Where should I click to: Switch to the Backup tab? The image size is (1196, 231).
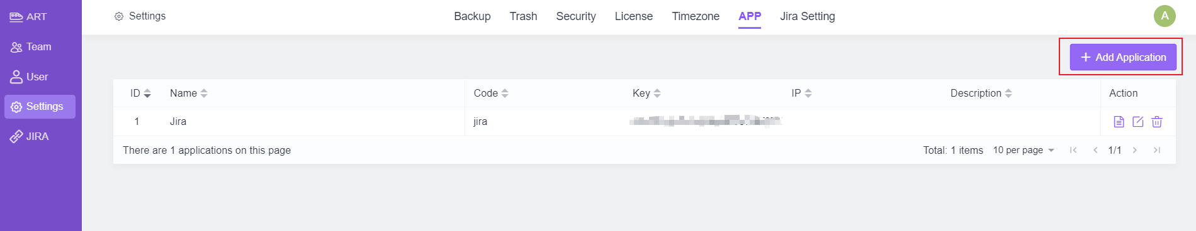(472, 16)
